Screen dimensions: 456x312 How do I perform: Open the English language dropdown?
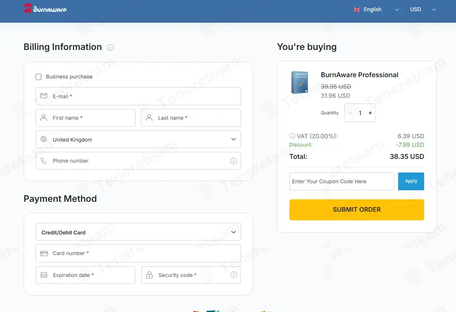click(376, 9)
